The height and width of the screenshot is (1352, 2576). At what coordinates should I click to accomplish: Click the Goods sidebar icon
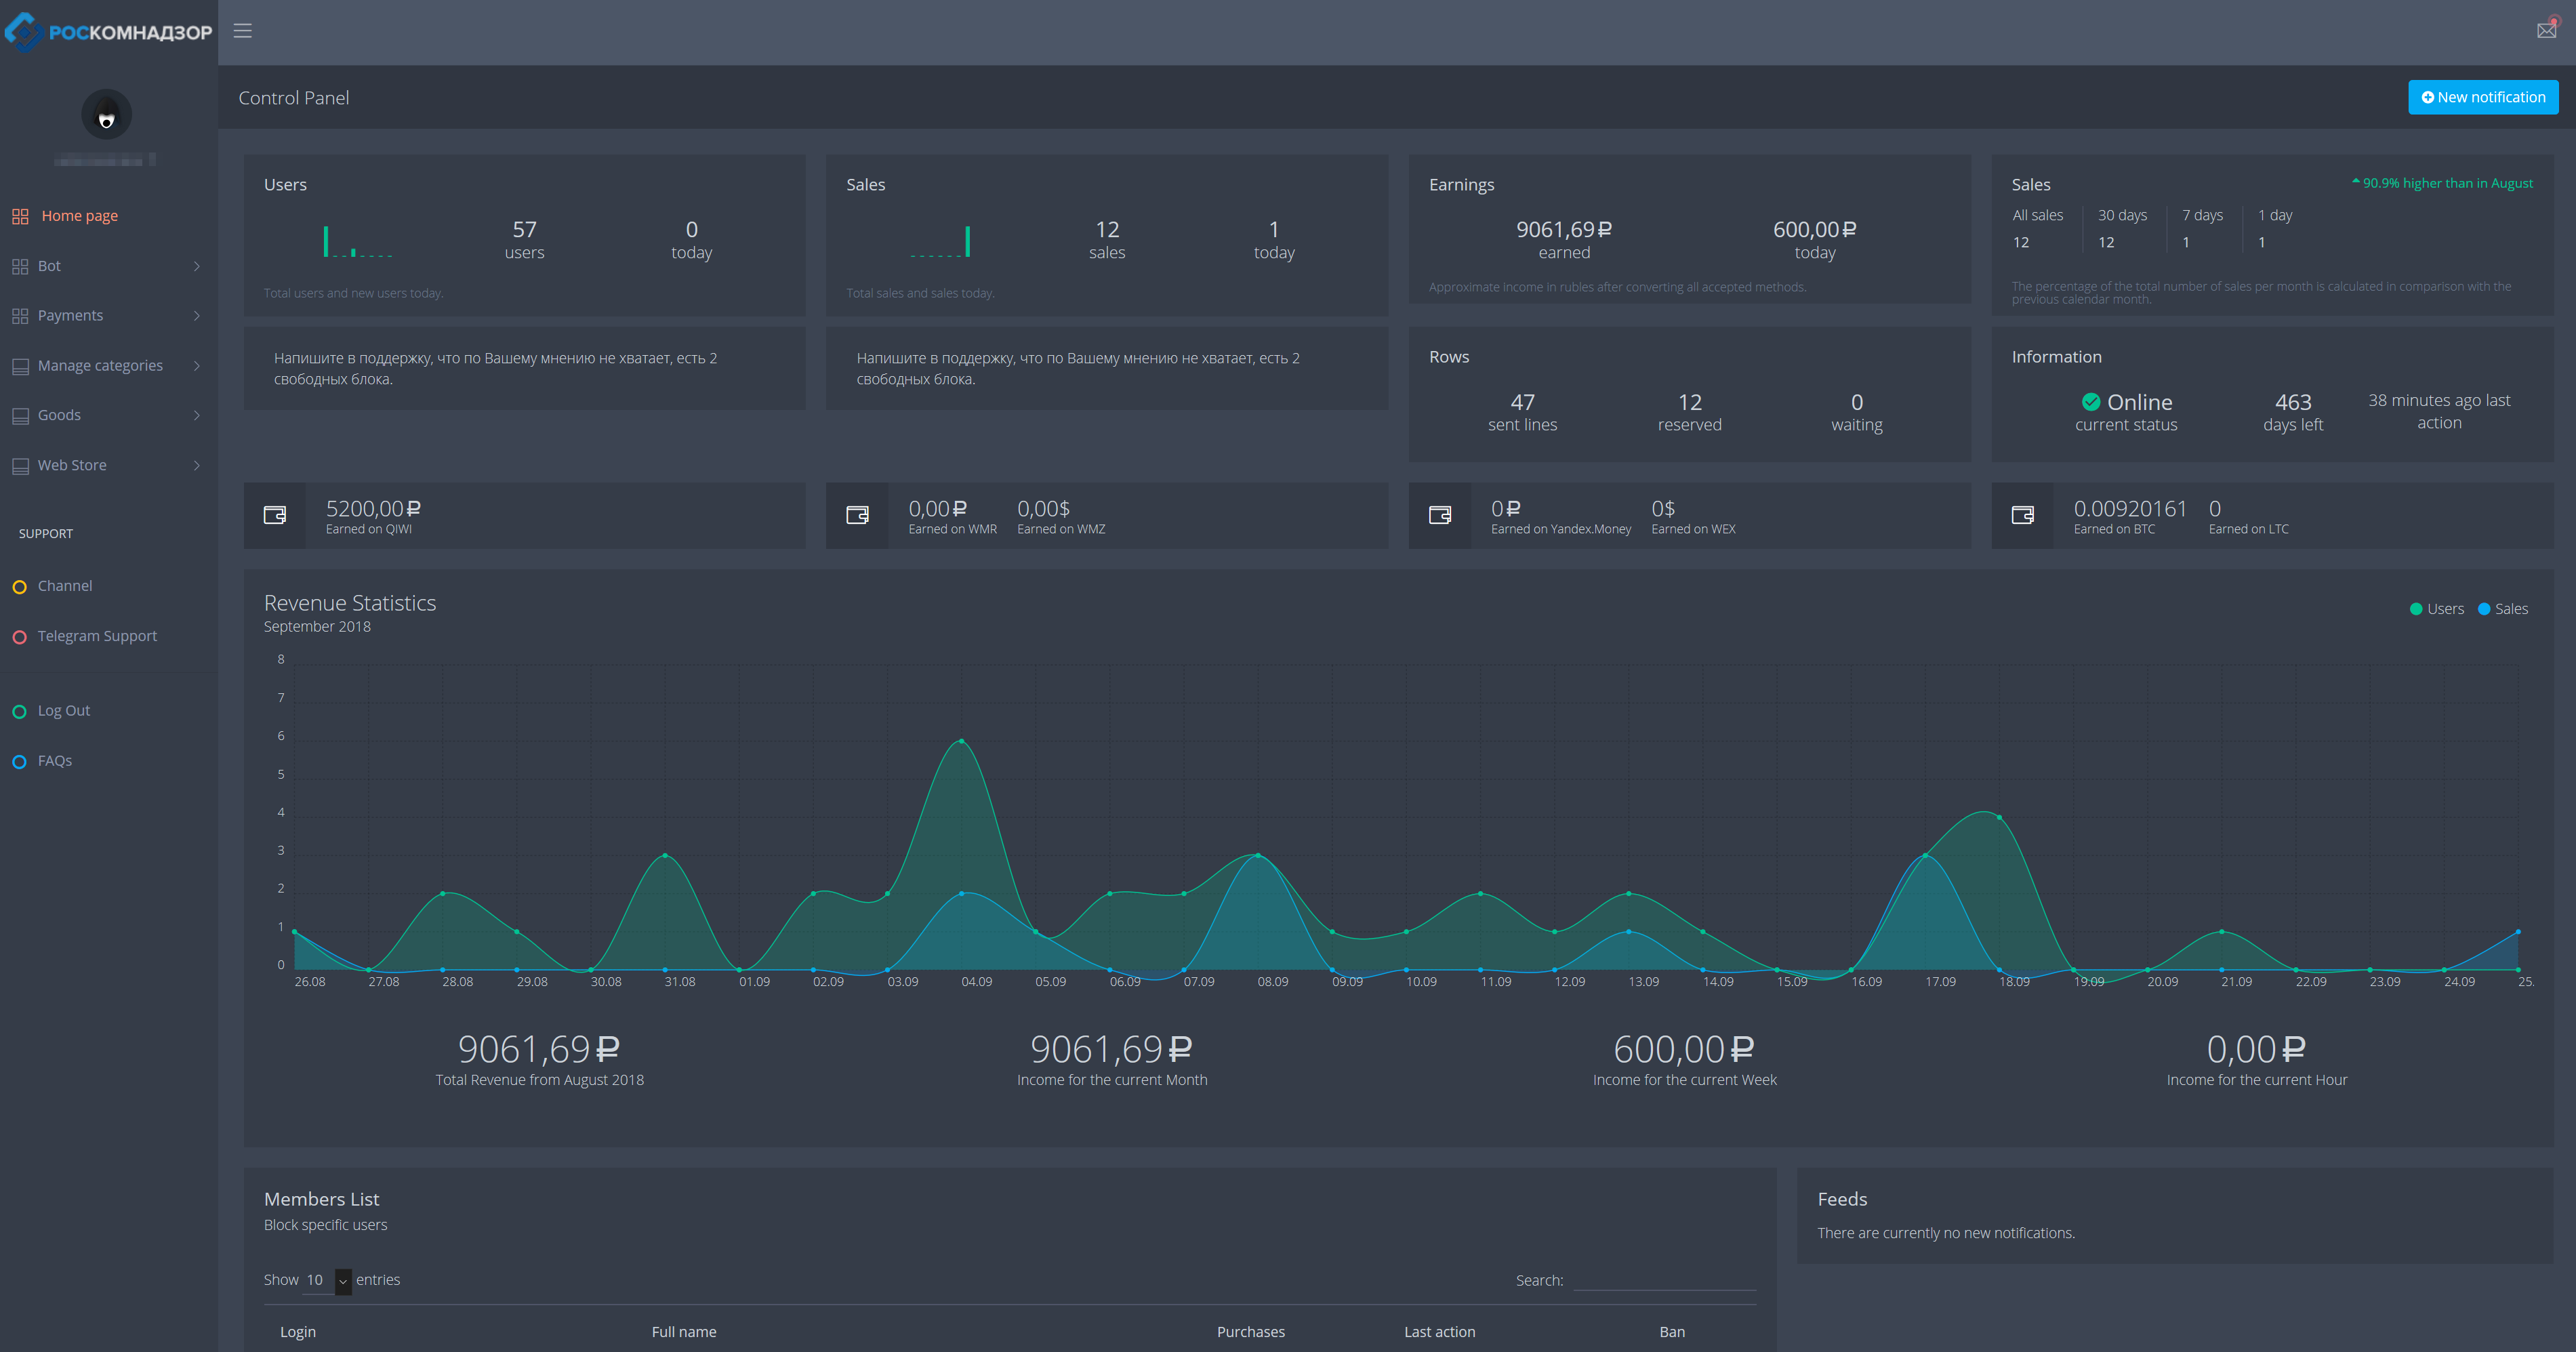tap(20, 416)
